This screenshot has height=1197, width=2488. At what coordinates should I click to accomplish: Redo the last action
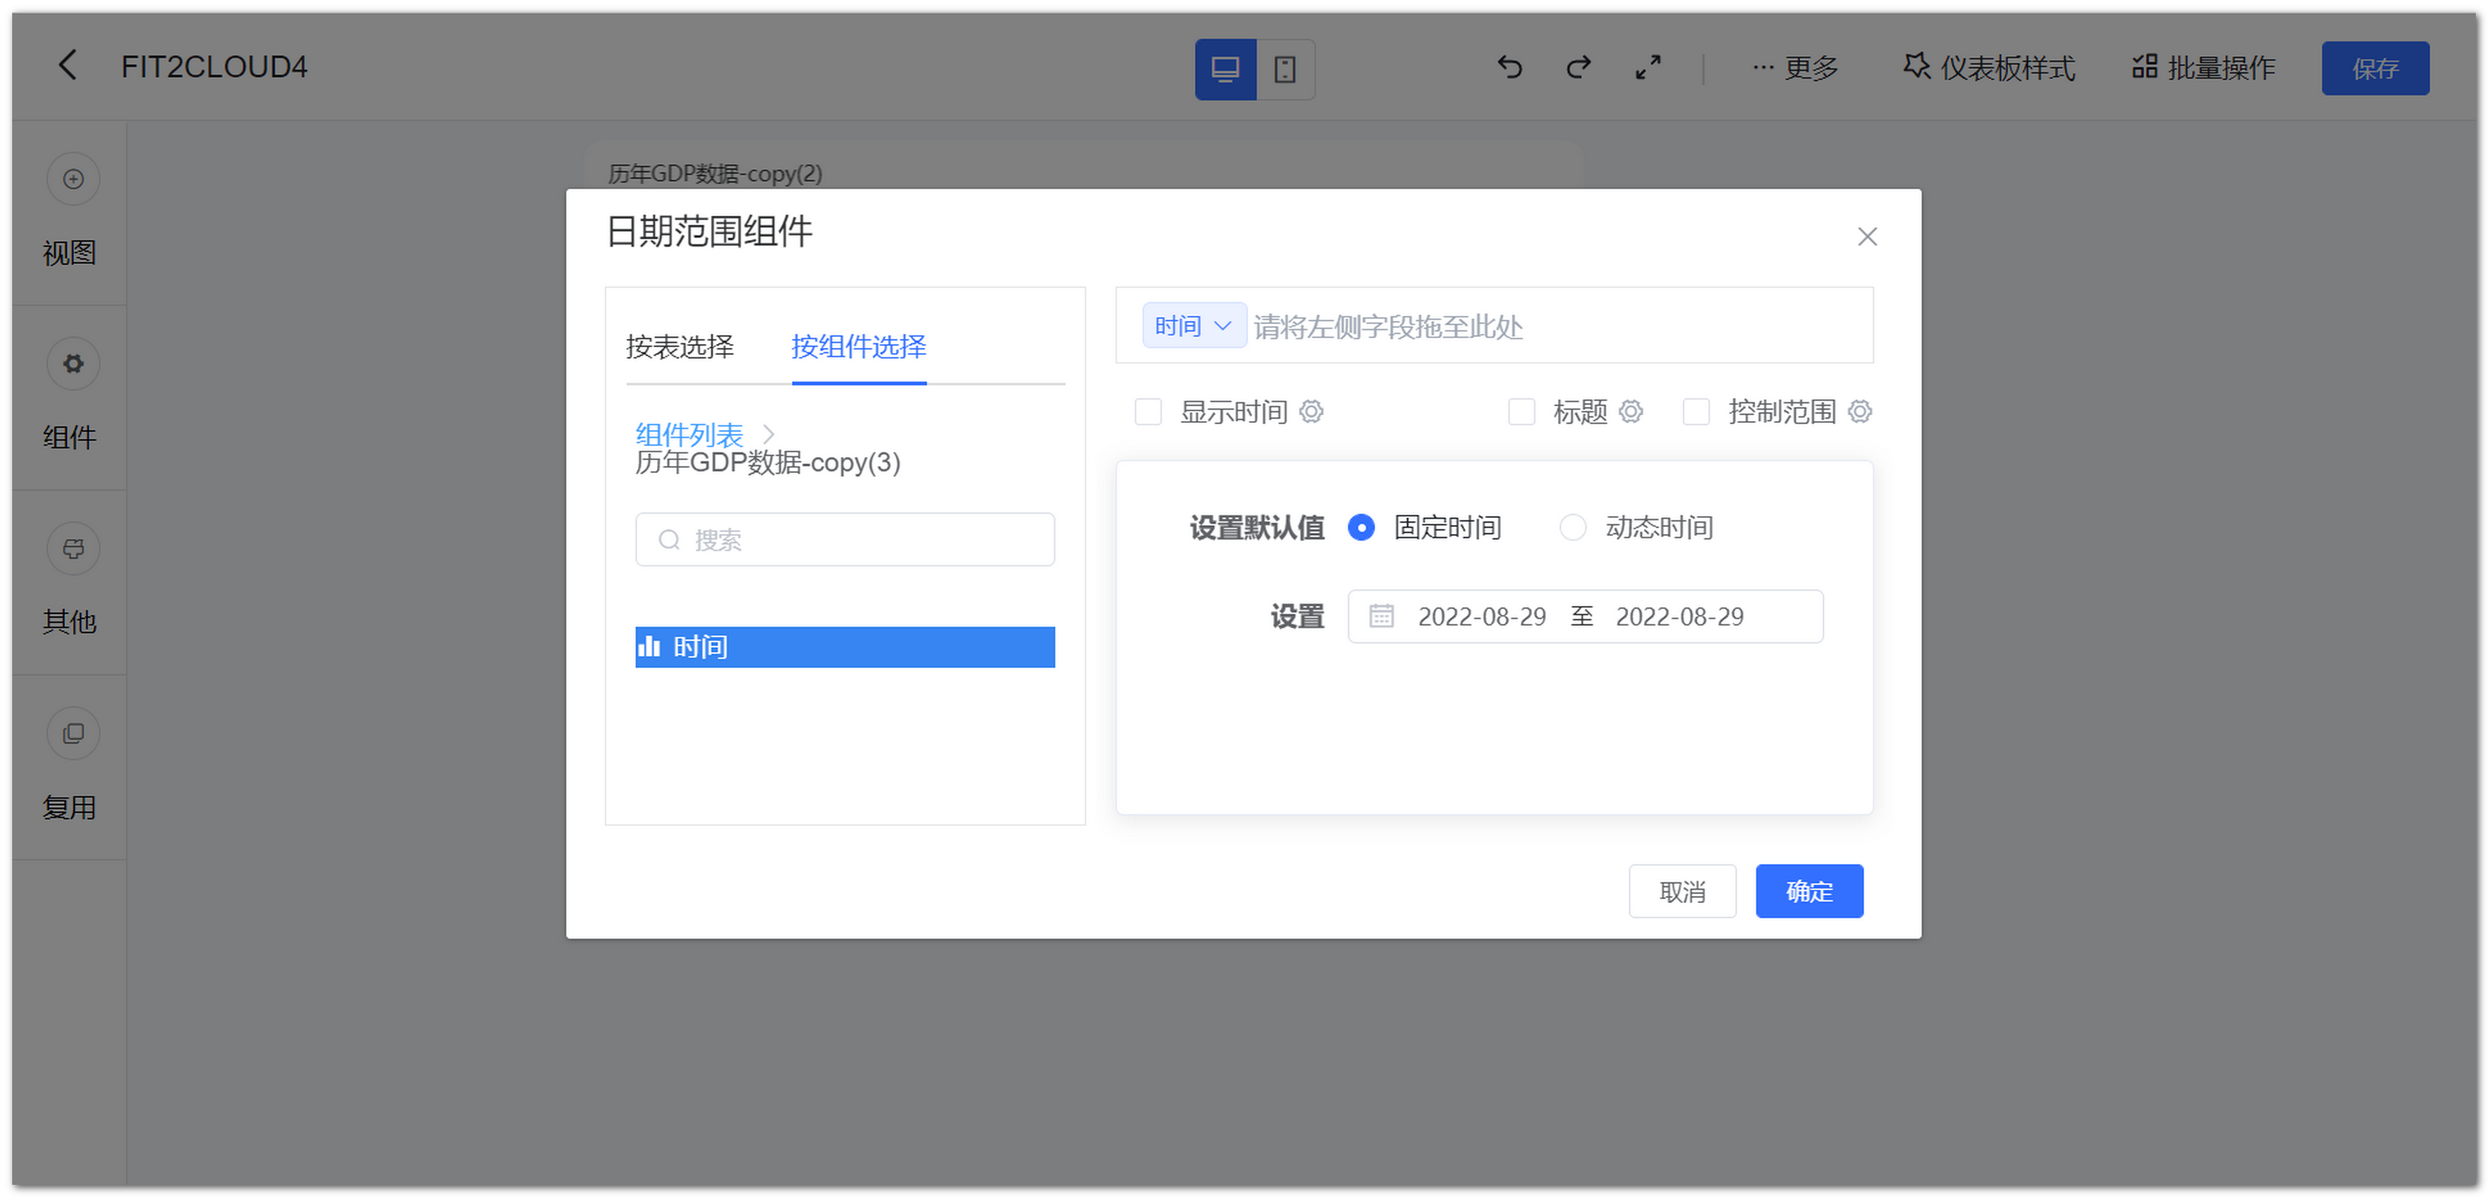point(1578,67)
